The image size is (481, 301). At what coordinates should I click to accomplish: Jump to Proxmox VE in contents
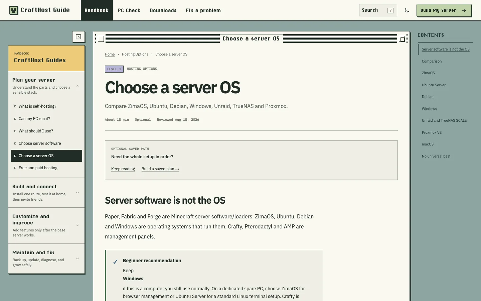(432, 133)
